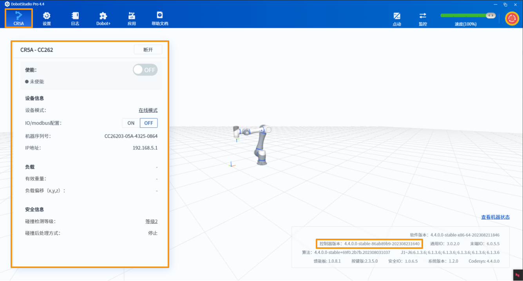Screen dimensions: 523x281
Task: Change device mode via 在线模式
Action: pyautogui.click(x=148, y=111)
